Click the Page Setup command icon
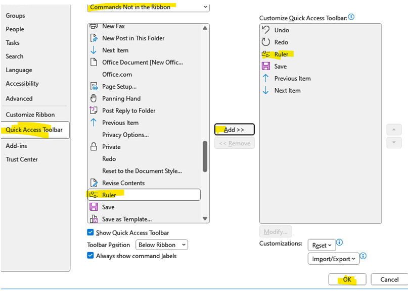This screenshot has width=408, height=294. [93, 86]
